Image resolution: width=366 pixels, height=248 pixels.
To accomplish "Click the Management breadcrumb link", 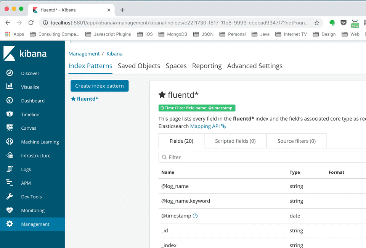I will click(x=84, y=54).
